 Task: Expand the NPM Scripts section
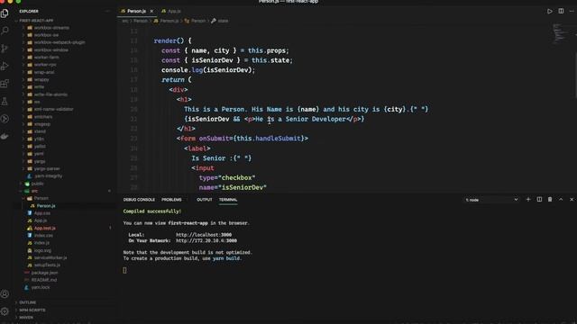click(x=32, y=310)
